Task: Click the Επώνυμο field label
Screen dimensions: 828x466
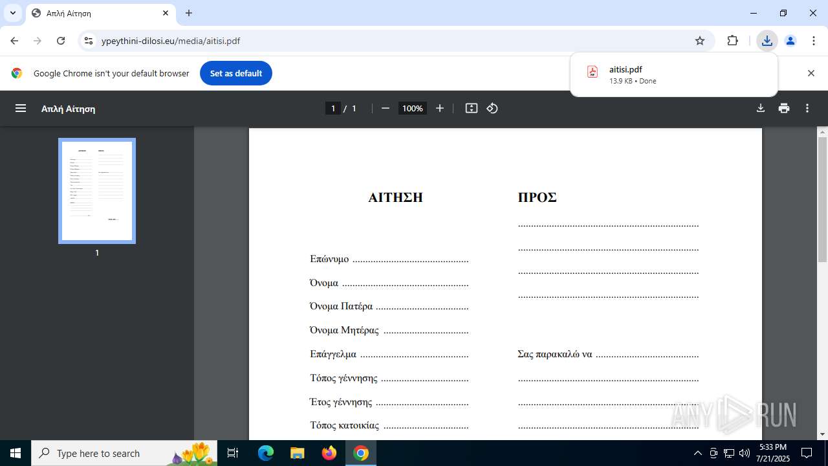Action: click(329, 260)
